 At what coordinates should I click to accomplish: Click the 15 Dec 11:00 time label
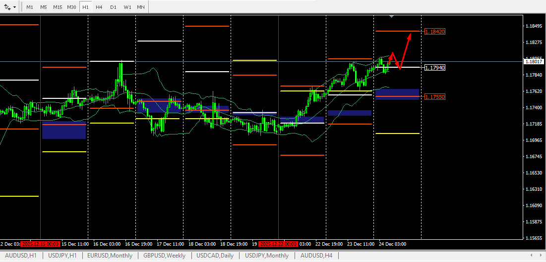point(75,244)
